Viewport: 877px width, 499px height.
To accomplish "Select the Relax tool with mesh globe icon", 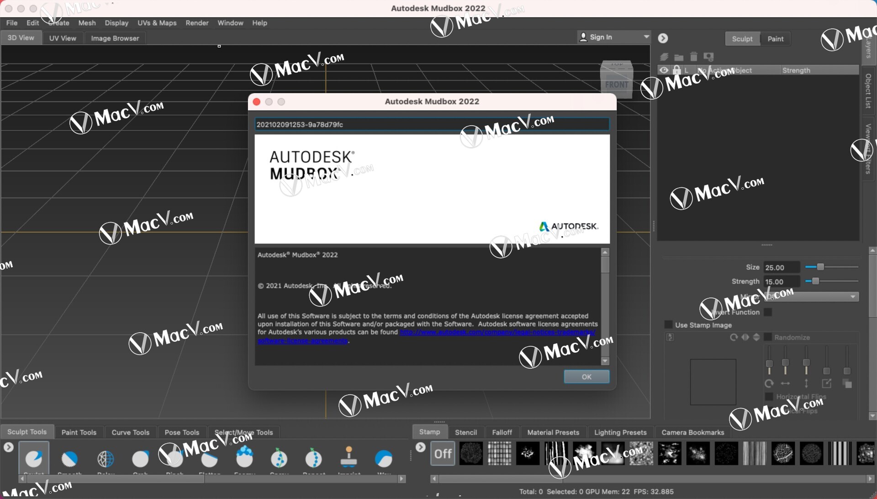I will [x=106, y=458].
